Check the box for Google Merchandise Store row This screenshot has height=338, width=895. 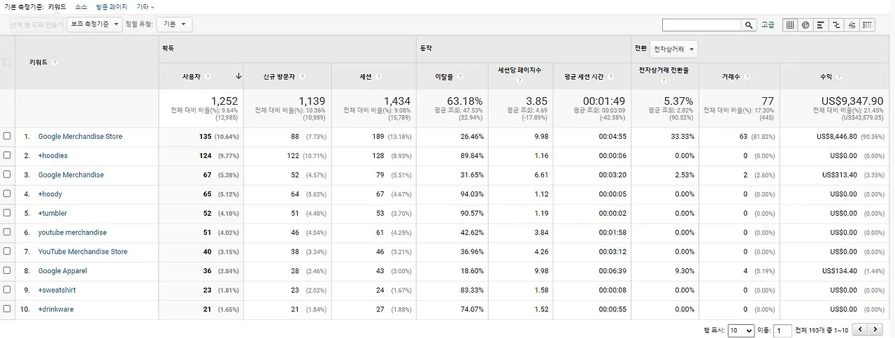coord(7,136)
